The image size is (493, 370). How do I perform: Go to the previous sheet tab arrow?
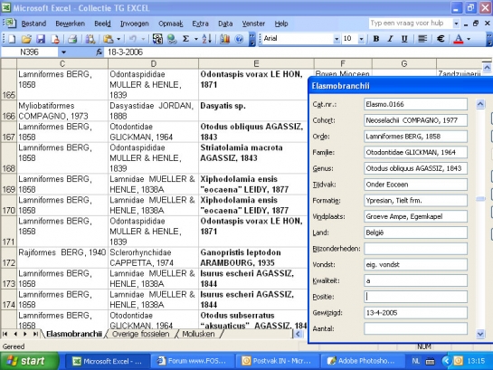[15, 334]
